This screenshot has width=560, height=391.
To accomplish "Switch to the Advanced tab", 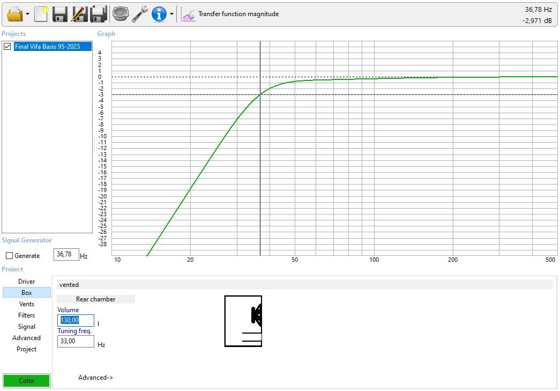I will click(26, 338).
